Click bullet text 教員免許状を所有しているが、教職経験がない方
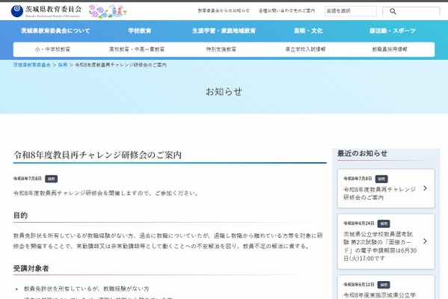 click(x=86, y=289)
